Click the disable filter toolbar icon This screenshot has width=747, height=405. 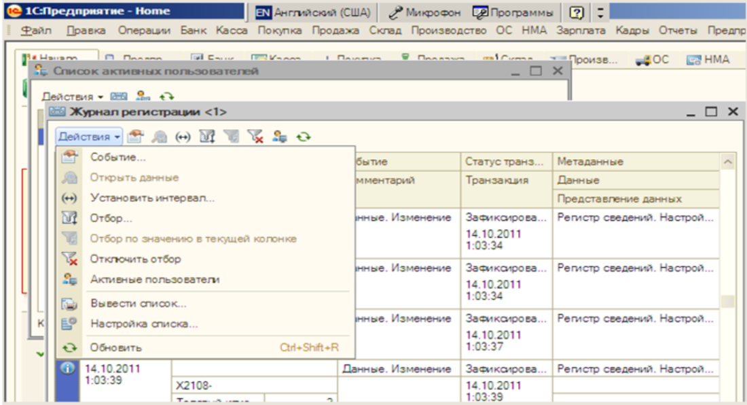[x=255, y=137]
